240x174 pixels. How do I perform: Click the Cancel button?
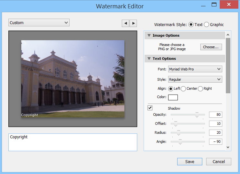218,161
